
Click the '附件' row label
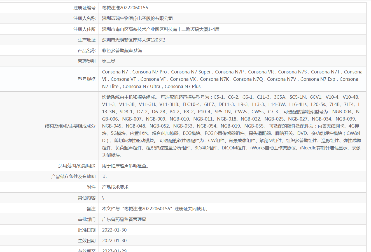pyautogui.click(x=91, y=187)
